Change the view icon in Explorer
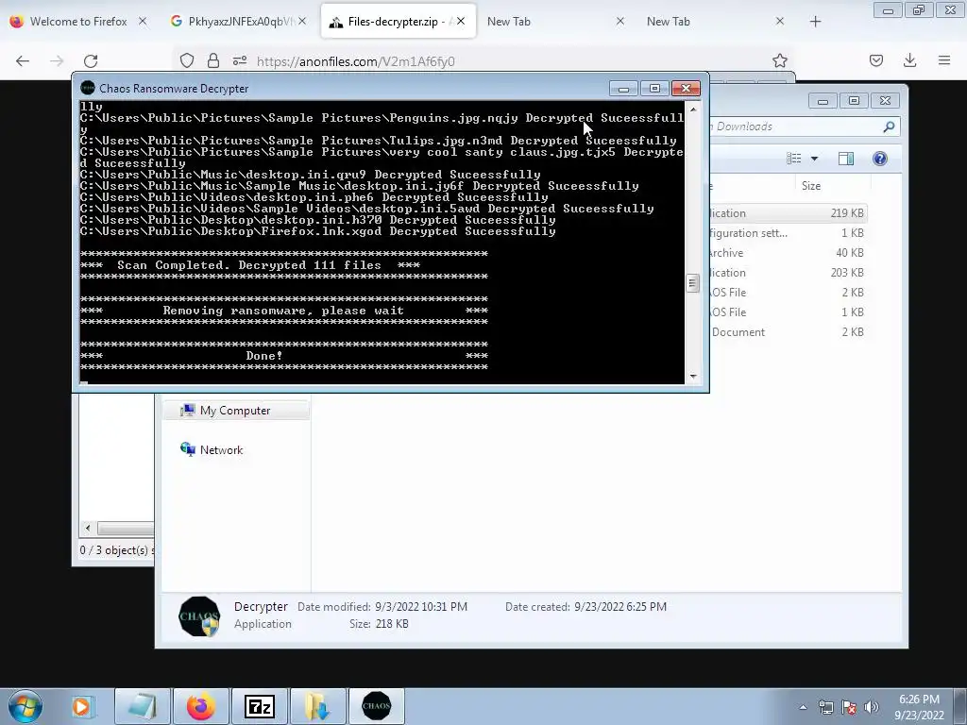 coord(793,159)
